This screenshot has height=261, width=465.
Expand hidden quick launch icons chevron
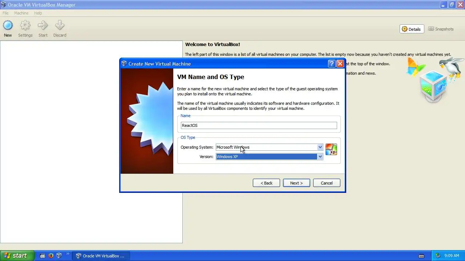(x=68, y=254)
